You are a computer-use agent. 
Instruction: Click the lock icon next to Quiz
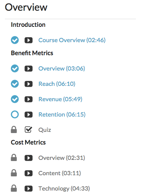(14, 130)
